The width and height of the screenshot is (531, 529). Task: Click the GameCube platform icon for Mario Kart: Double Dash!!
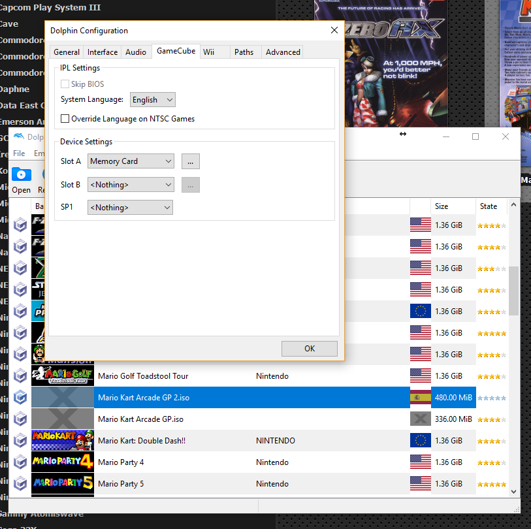20,441
